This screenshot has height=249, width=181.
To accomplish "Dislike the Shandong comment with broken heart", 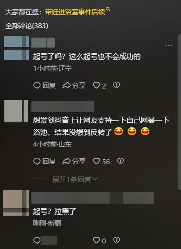I will [x=121, y=161].
